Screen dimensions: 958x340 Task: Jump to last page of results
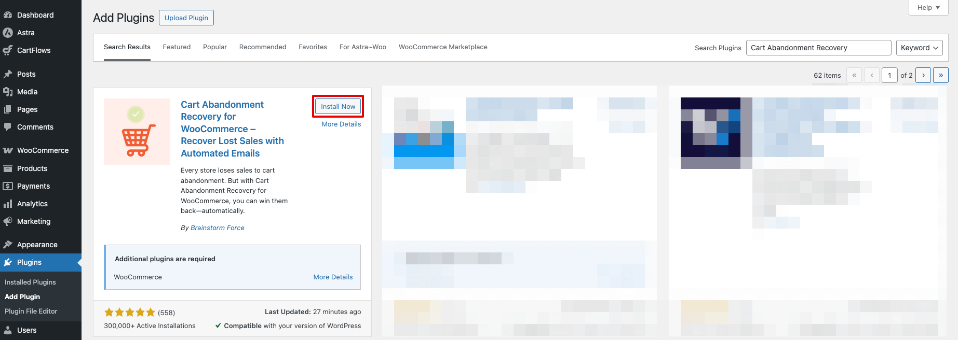(x=941, y=75)
